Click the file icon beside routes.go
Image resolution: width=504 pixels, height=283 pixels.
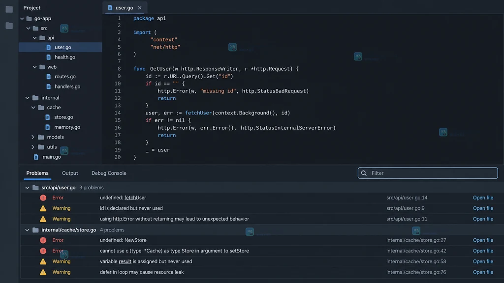[49, 77]
